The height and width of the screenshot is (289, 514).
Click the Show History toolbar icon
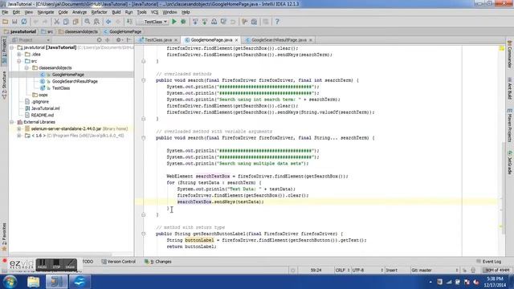pos(223,22)
